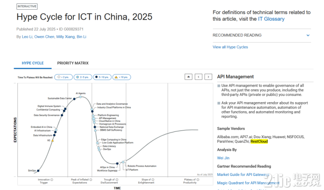Image resolution: width=324 pixels, height=190 pixels.
Task: Click the Innovation Trigger info icon
Action: 52,180
